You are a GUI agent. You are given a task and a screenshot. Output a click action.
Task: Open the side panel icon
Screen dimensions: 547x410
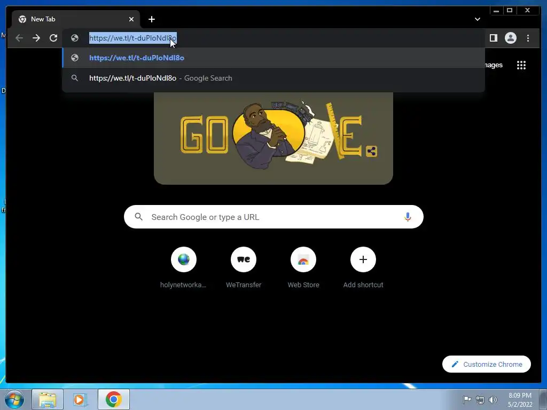(x=493, y=38)
